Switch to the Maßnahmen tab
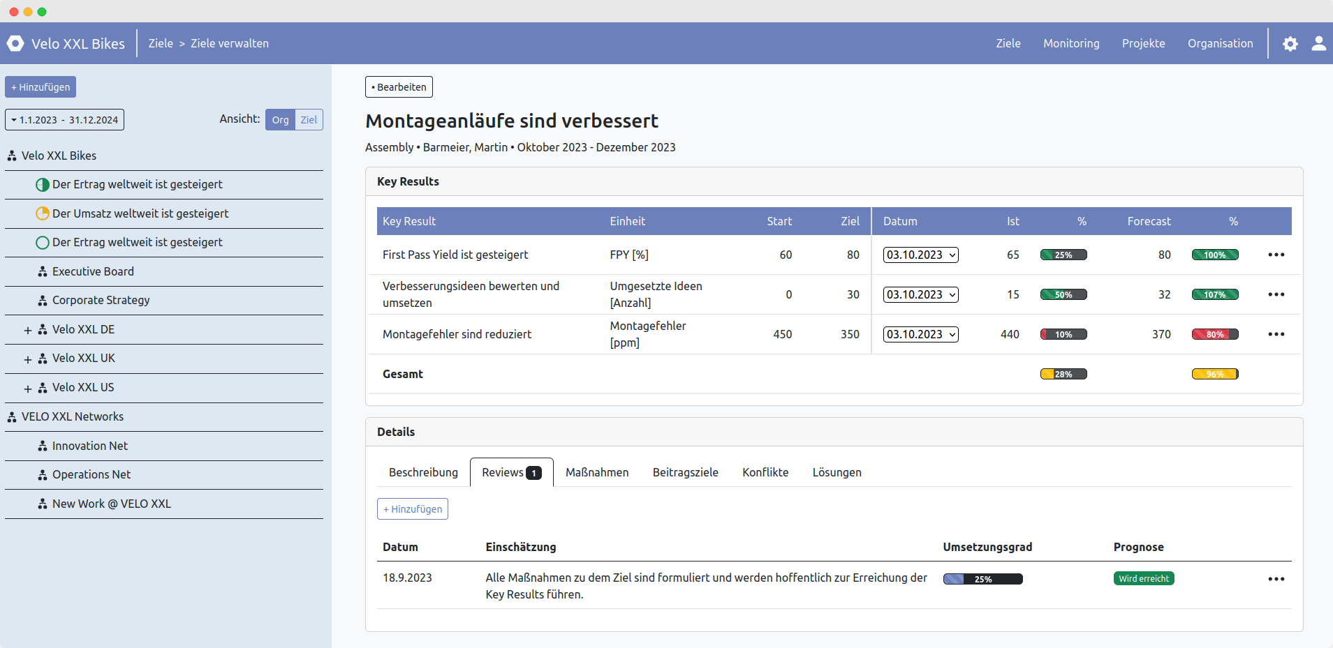 pyautogui.click(x=597, y=472)
